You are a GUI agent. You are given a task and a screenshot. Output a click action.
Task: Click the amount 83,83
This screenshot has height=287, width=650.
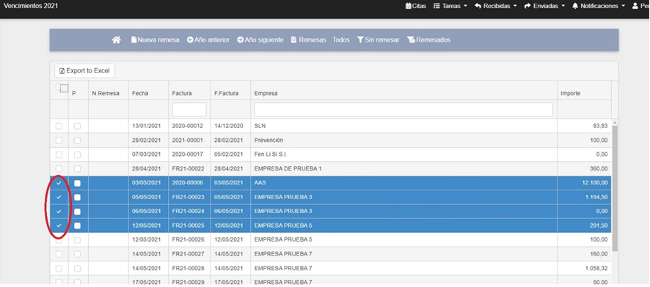[601, 126]
